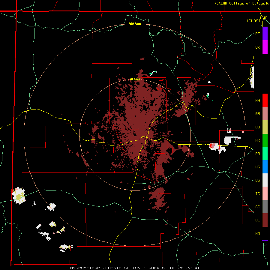Screen dimensions: 270x270
Task: Click the UK magenta legend swatch
Action: (x=265, y=47)
